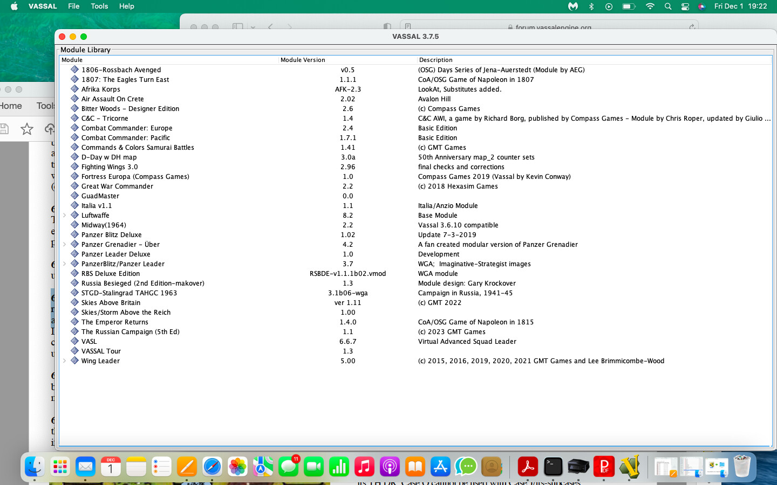Image resolution: width=777 pixels, height=485 pixels.
Task: Open Safari from the Dock
Action: (x=212, y=467)
